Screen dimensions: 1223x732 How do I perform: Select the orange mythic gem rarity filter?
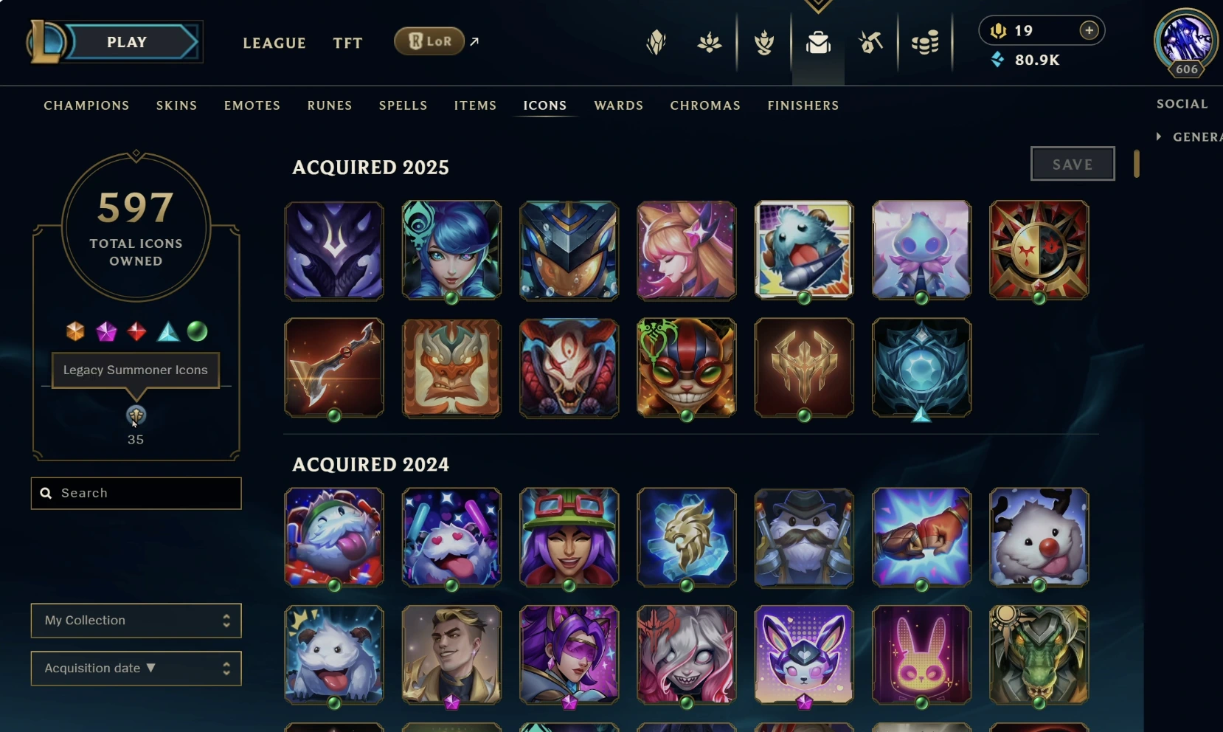(x=75, y=331)
